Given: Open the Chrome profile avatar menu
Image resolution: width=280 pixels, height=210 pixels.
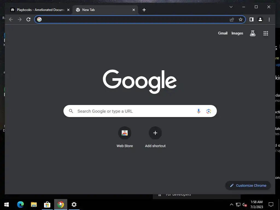Looking at the screenshot, I should pos(260,19).
